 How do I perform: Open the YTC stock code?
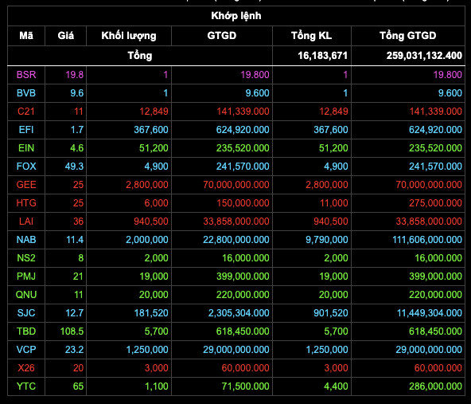(x=26, y=386)
